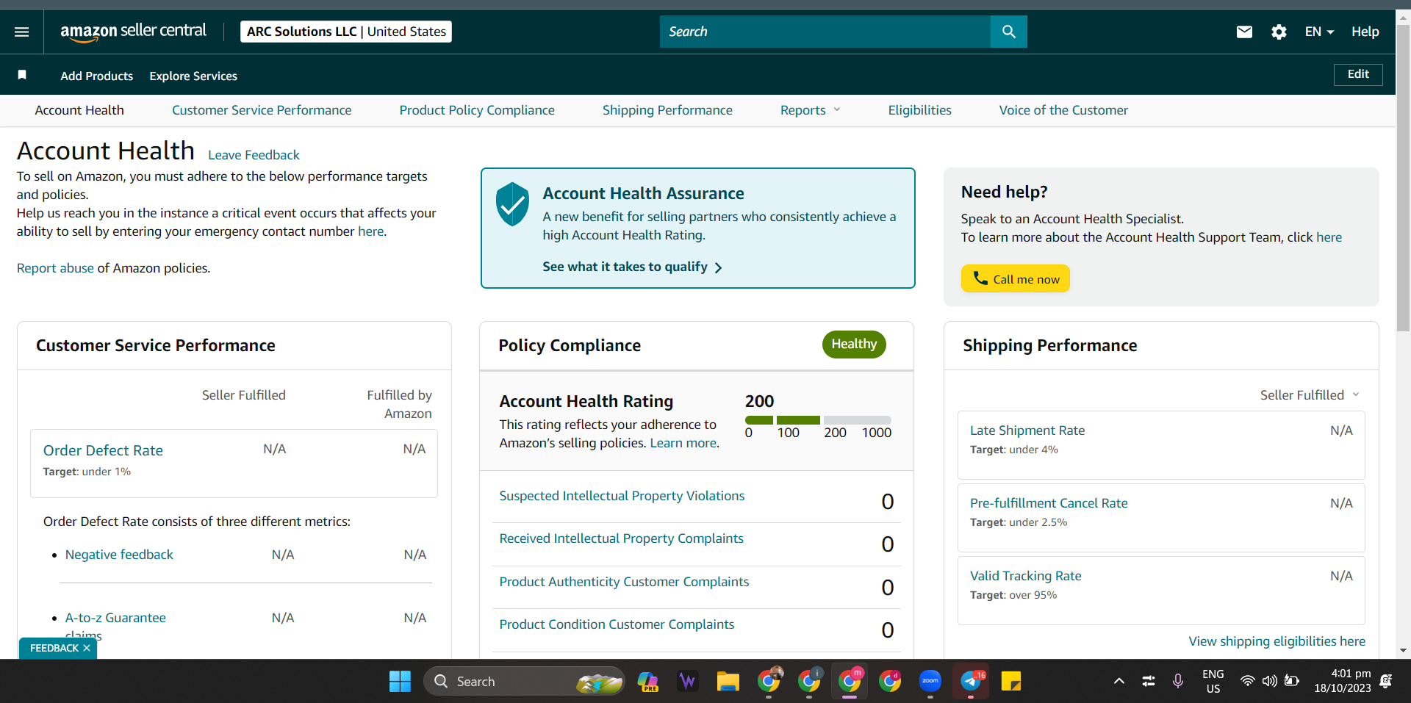Viewport: 1411px width, 703px height.
Task: Open the notification bell in taskbar
Action: (x=1386, y=681)
